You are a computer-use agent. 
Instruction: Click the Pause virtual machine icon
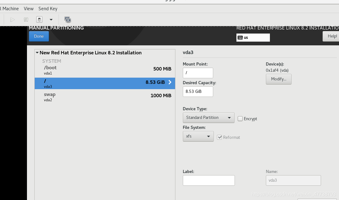(26, 20)
